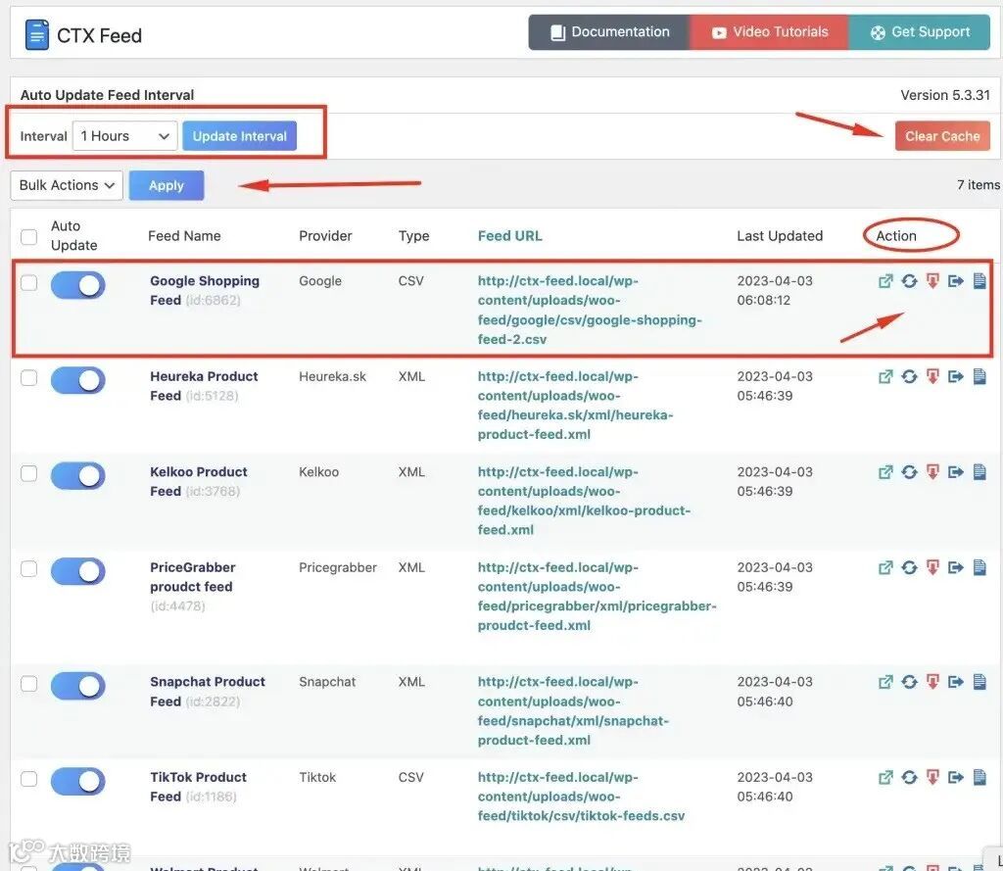Export PriceGrabber feed config icon

956,567
